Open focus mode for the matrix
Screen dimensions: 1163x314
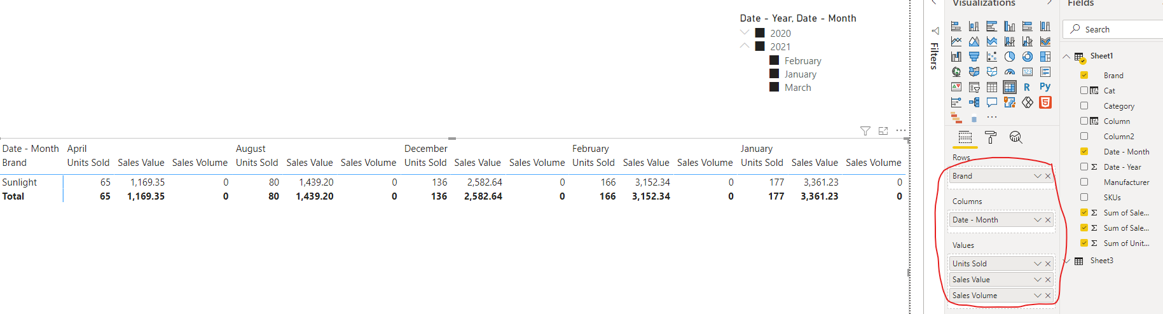[x=883, y=131]
